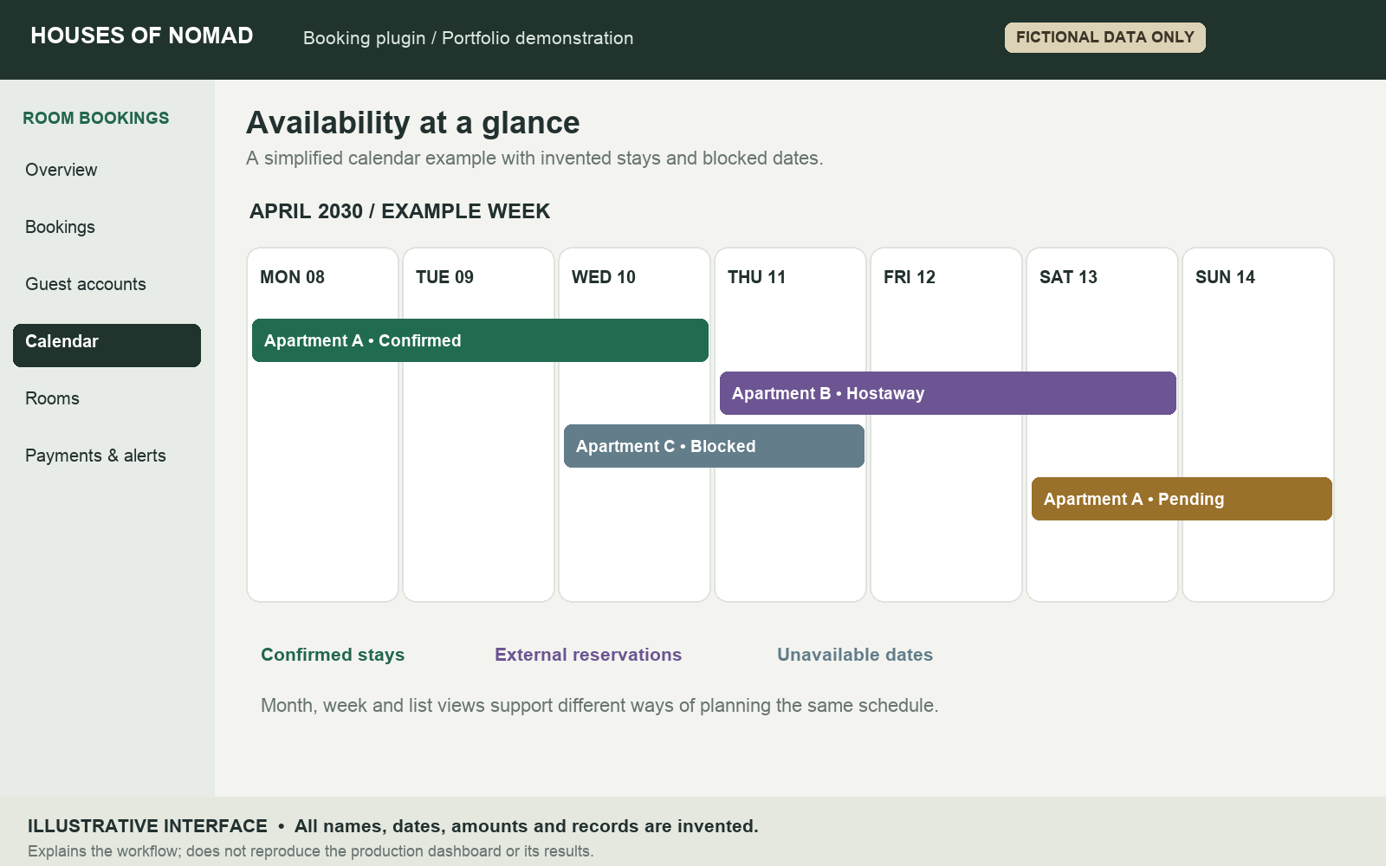The width and height of the screenshot is (1386, 866).
Task: Click the SAT 13 day header
Action: [1068, 277]
